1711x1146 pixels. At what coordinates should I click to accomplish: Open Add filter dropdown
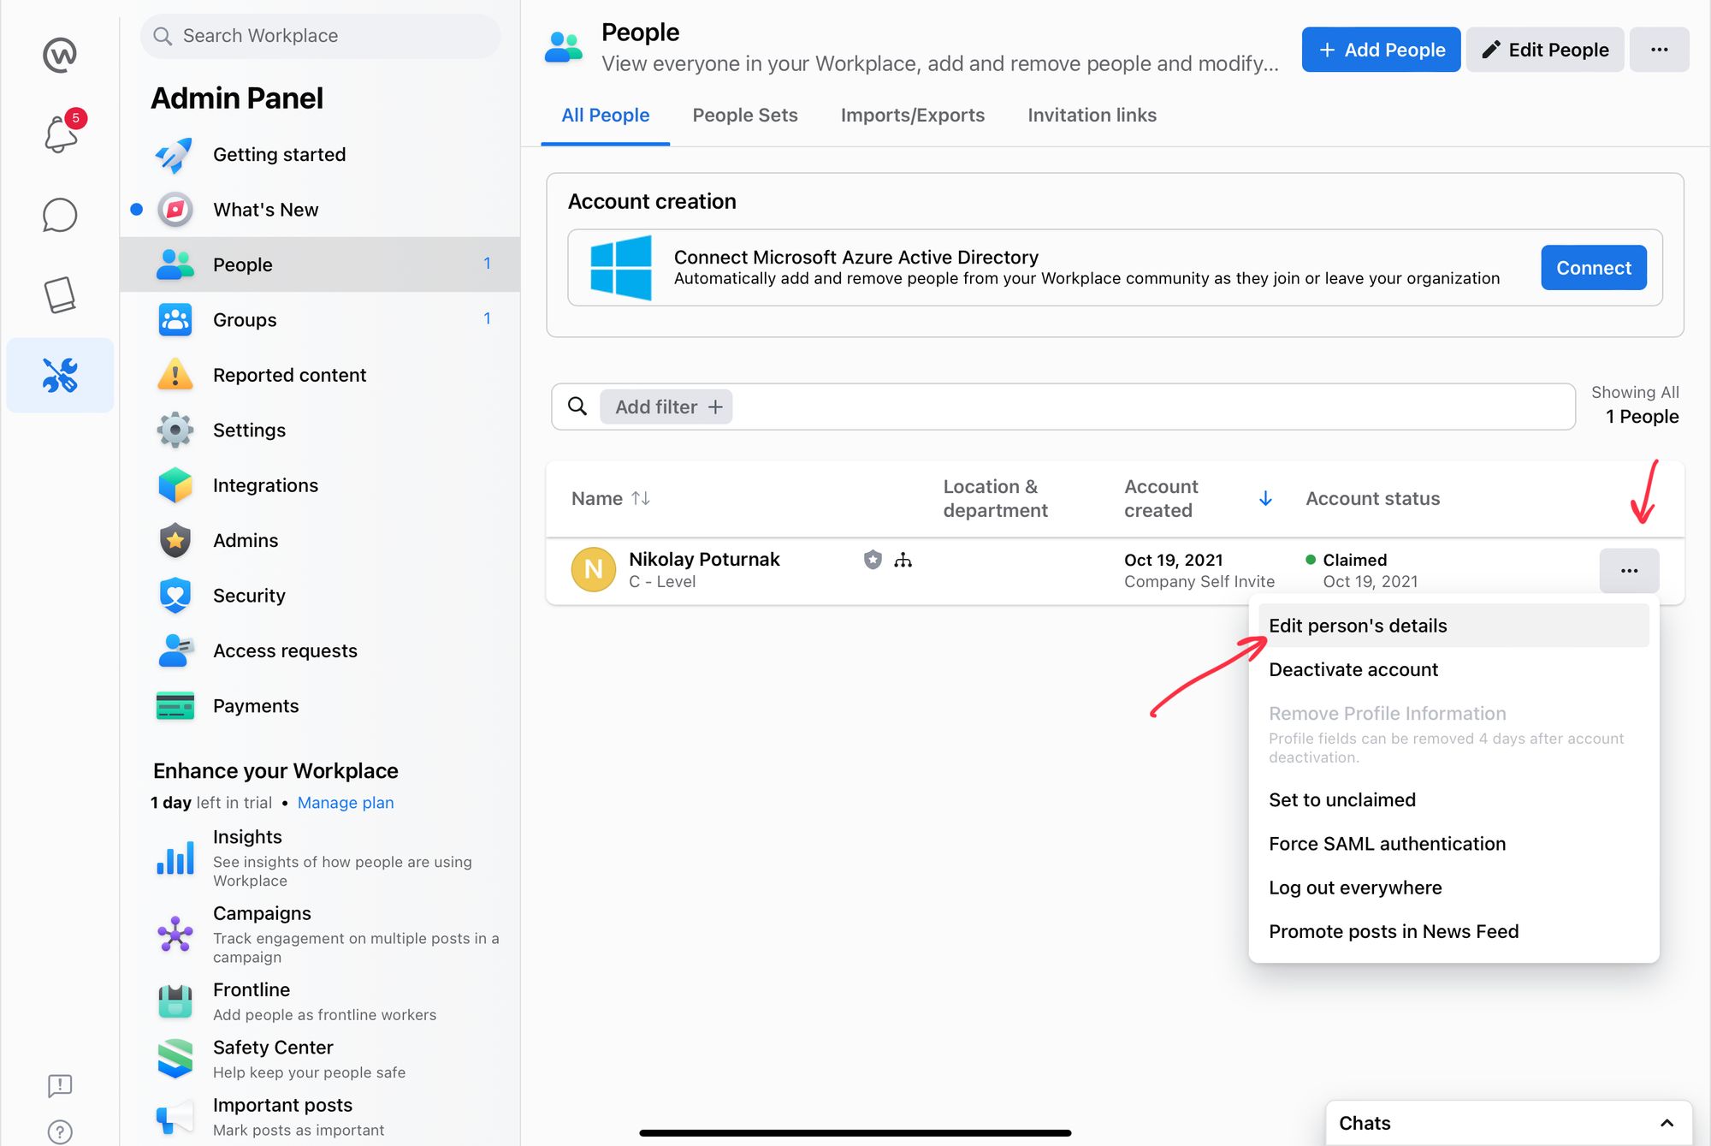click(x=666, y=407)
